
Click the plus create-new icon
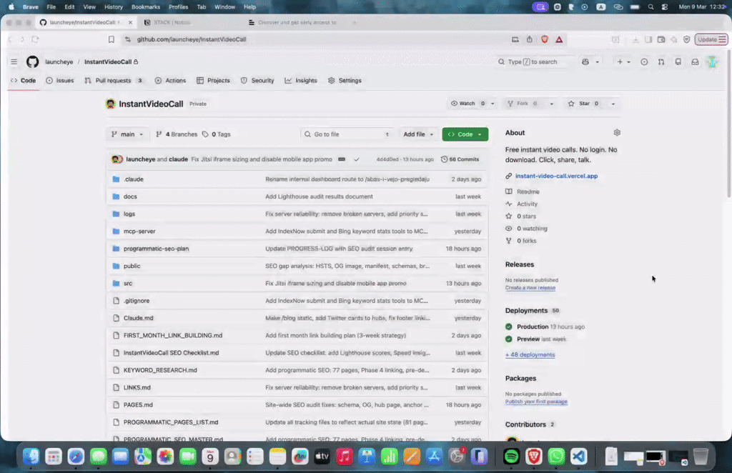[620, 61]
